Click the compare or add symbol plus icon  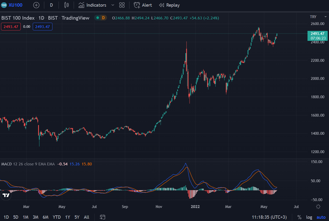tap(36, 5)
